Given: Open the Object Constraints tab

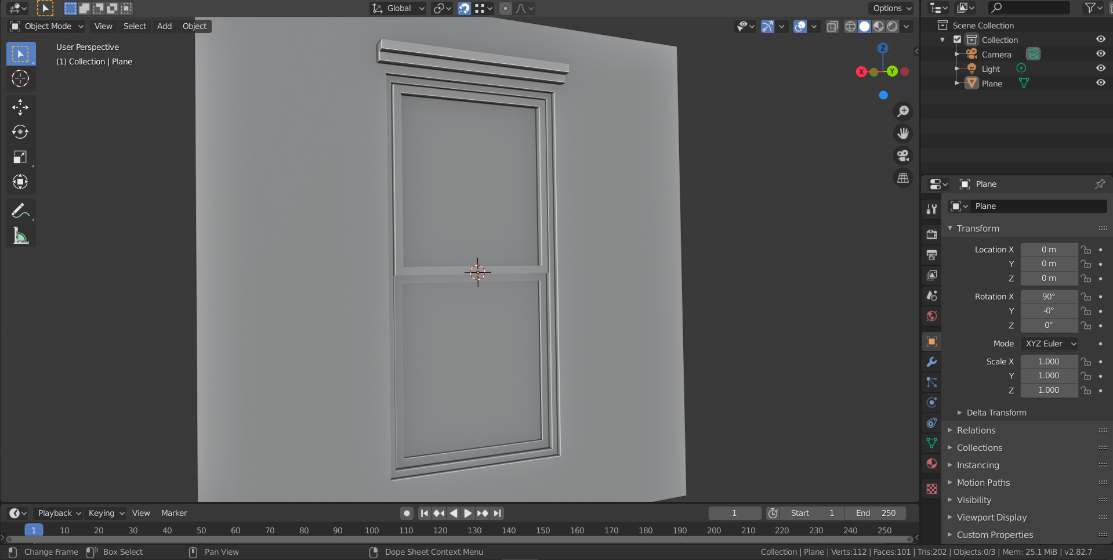Looking at the screenshot, I should [x=931, y=423].
